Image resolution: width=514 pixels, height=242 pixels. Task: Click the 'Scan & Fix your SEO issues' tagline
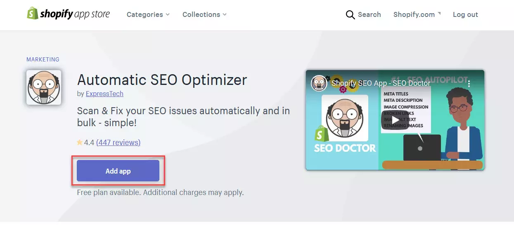pos(184,117)
